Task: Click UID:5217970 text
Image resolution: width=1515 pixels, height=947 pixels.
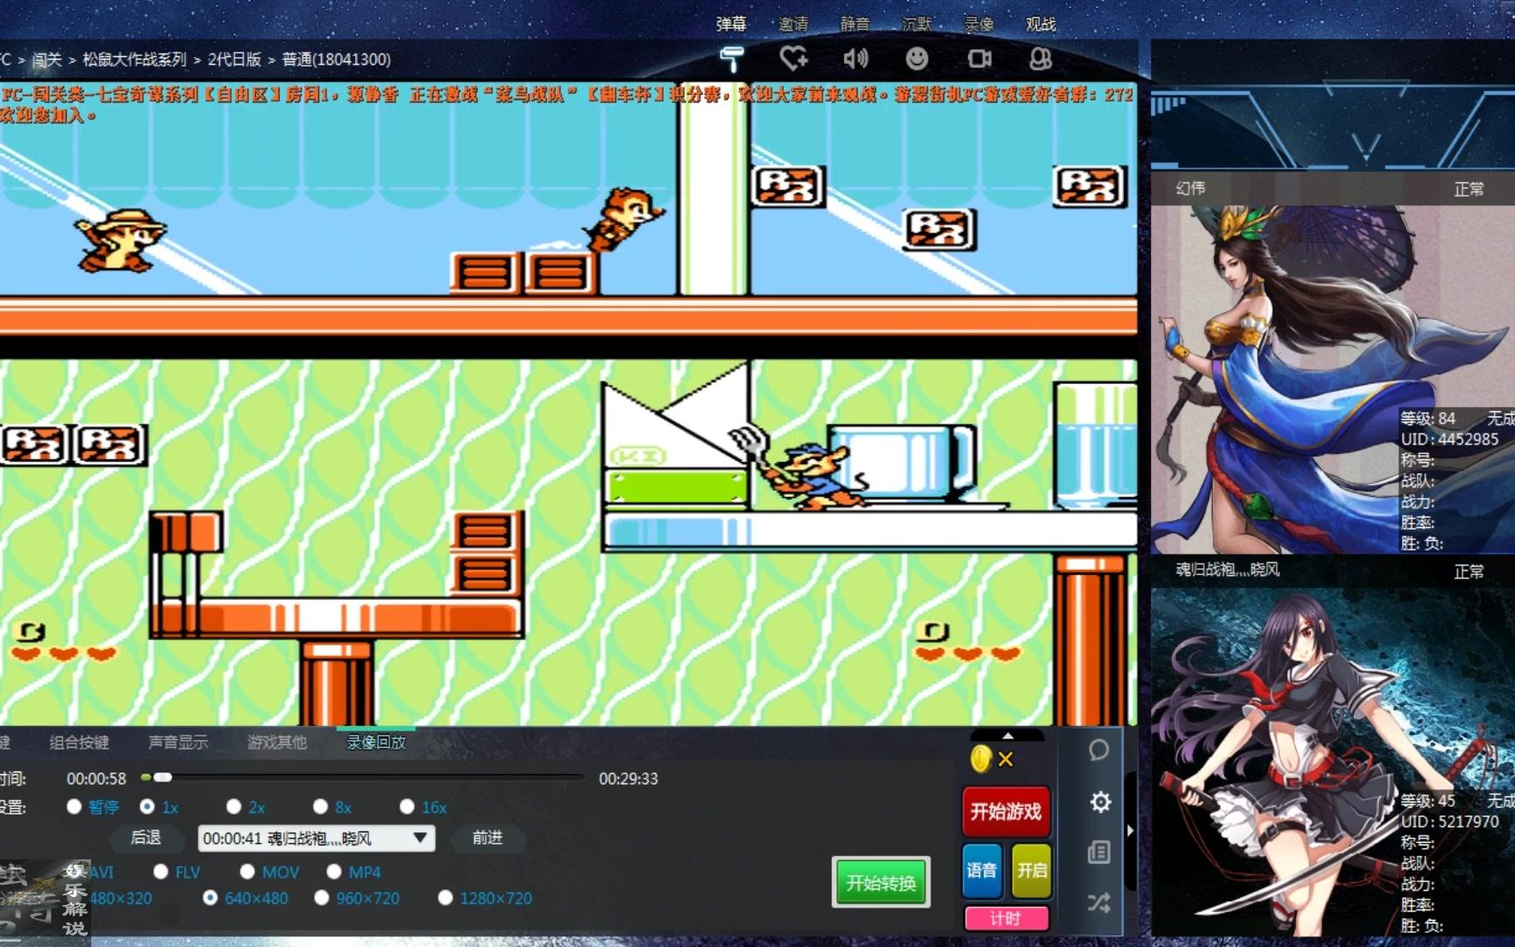Action: point(1449,822)
